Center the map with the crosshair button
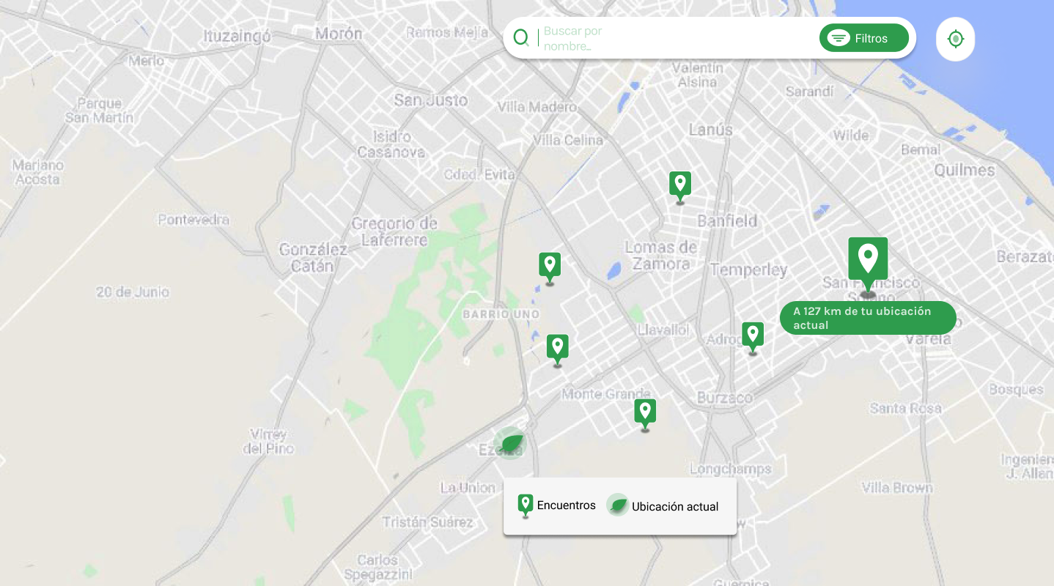This screenshot has width=1054, height=586. [955, 39]
